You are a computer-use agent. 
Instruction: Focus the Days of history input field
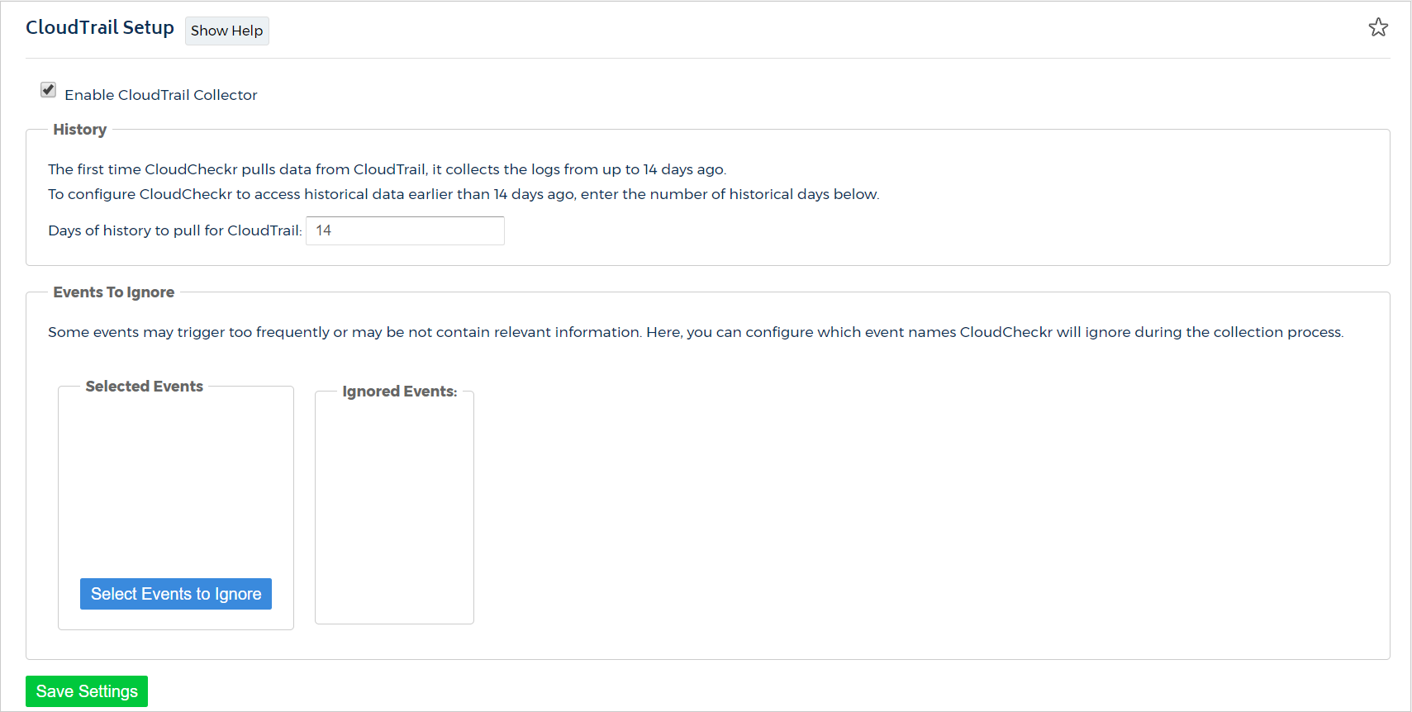click(x=405, y=230)
